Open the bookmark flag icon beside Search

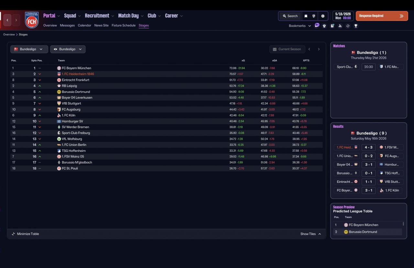tap(306, 16)
